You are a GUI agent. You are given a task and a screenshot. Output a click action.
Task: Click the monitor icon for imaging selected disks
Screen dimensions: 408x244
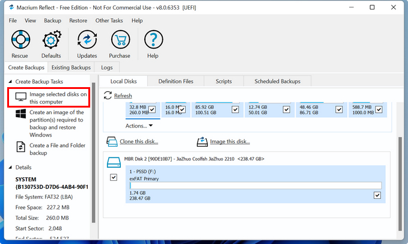(x=21, y=97)
